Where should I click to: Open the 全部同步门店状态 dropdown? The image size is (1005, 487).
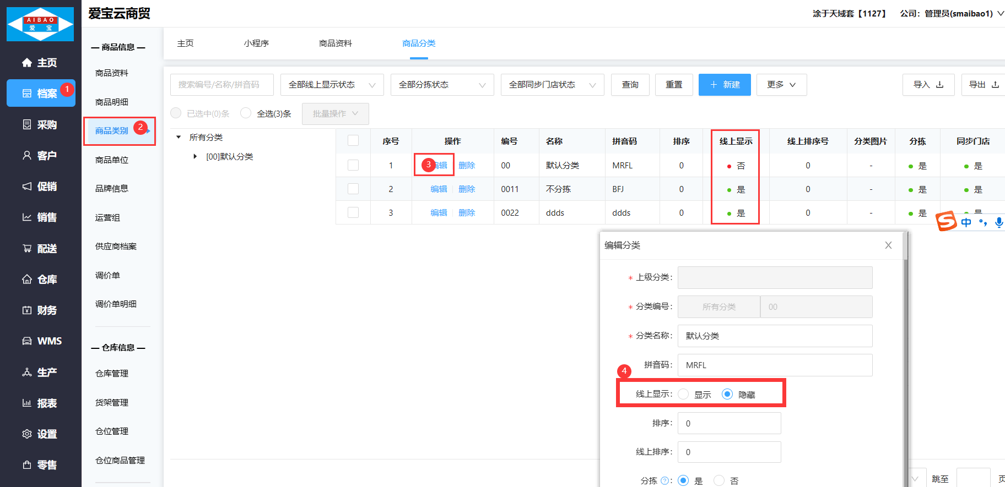click(553, 85)
